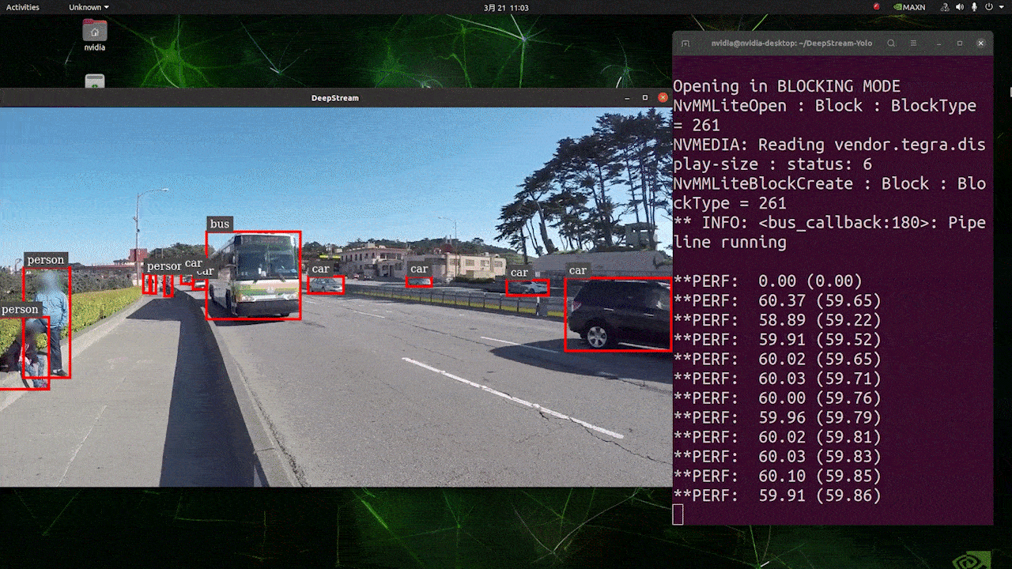Maximize the DeepStream video window
The height and width of the screenshot is (569, 1012).
(x=645, y=98)
